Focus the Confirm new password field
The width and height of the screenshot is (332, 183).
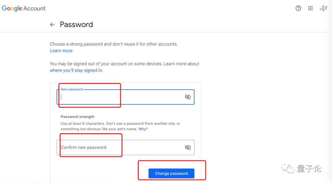pyautogui.click(x=125, y=147)
